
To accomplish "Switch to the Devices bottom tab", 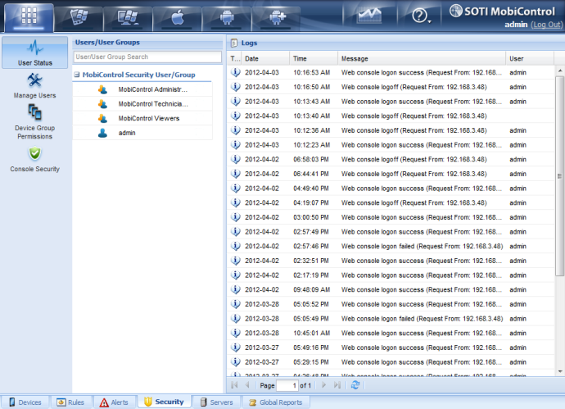I will (25, 402).
